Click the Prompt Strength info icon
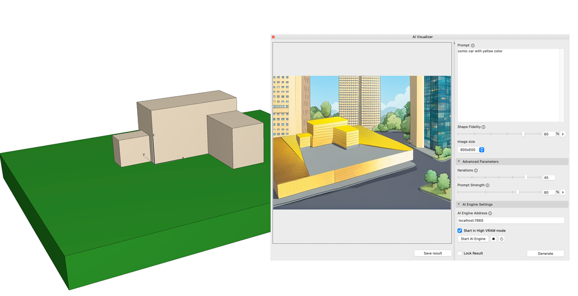 487,185
